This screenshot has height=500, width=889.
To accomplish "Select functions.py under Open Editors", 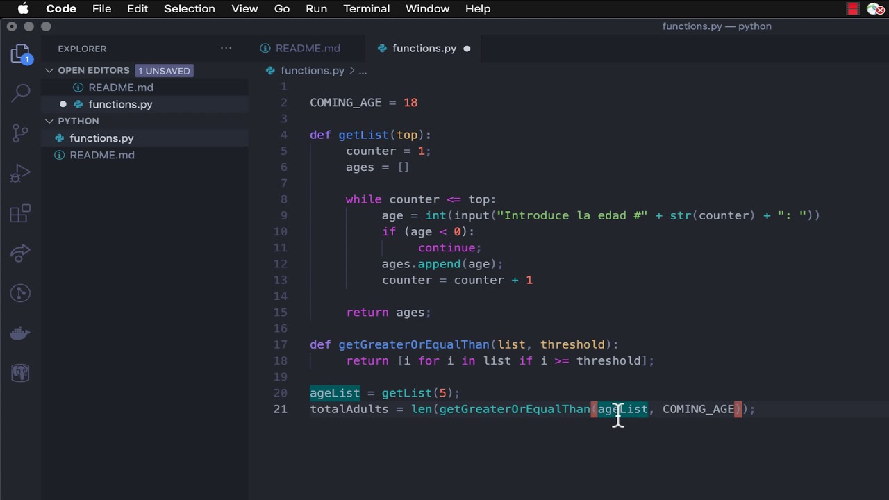I will [x=144, y=104].
